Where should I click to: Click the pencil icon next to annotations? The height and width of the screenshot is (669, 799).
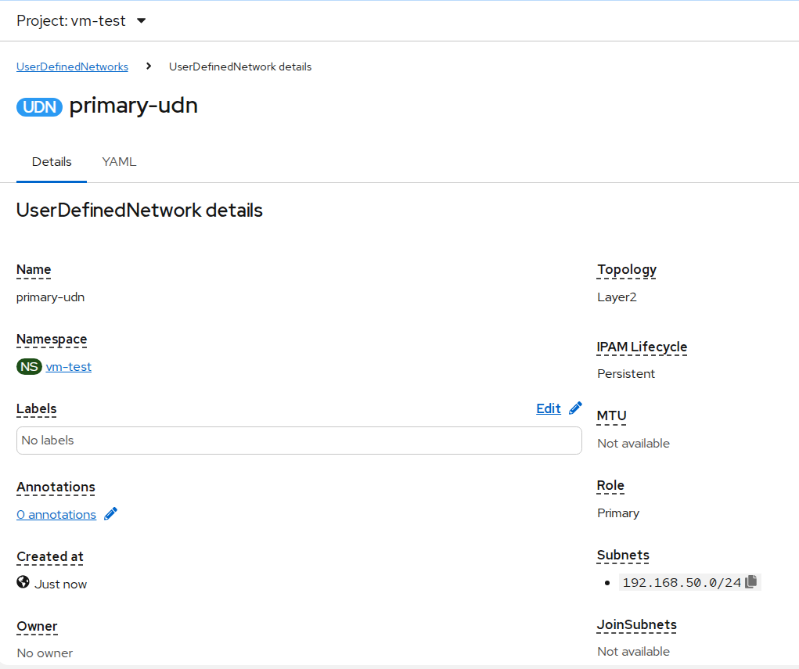[111, 514]
